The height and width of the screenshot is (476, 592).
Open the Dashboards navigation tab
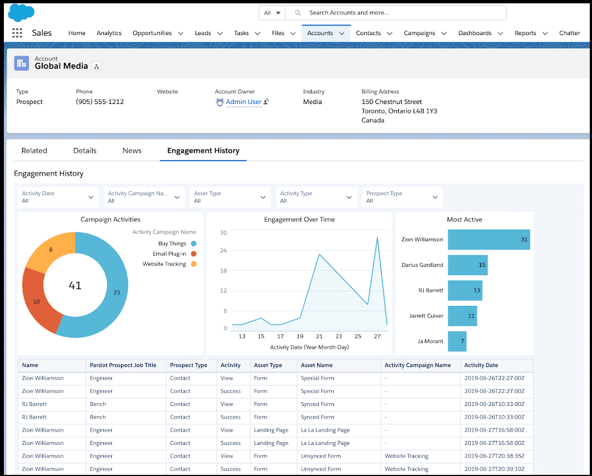pyautogui.click(x=475, y=33)
